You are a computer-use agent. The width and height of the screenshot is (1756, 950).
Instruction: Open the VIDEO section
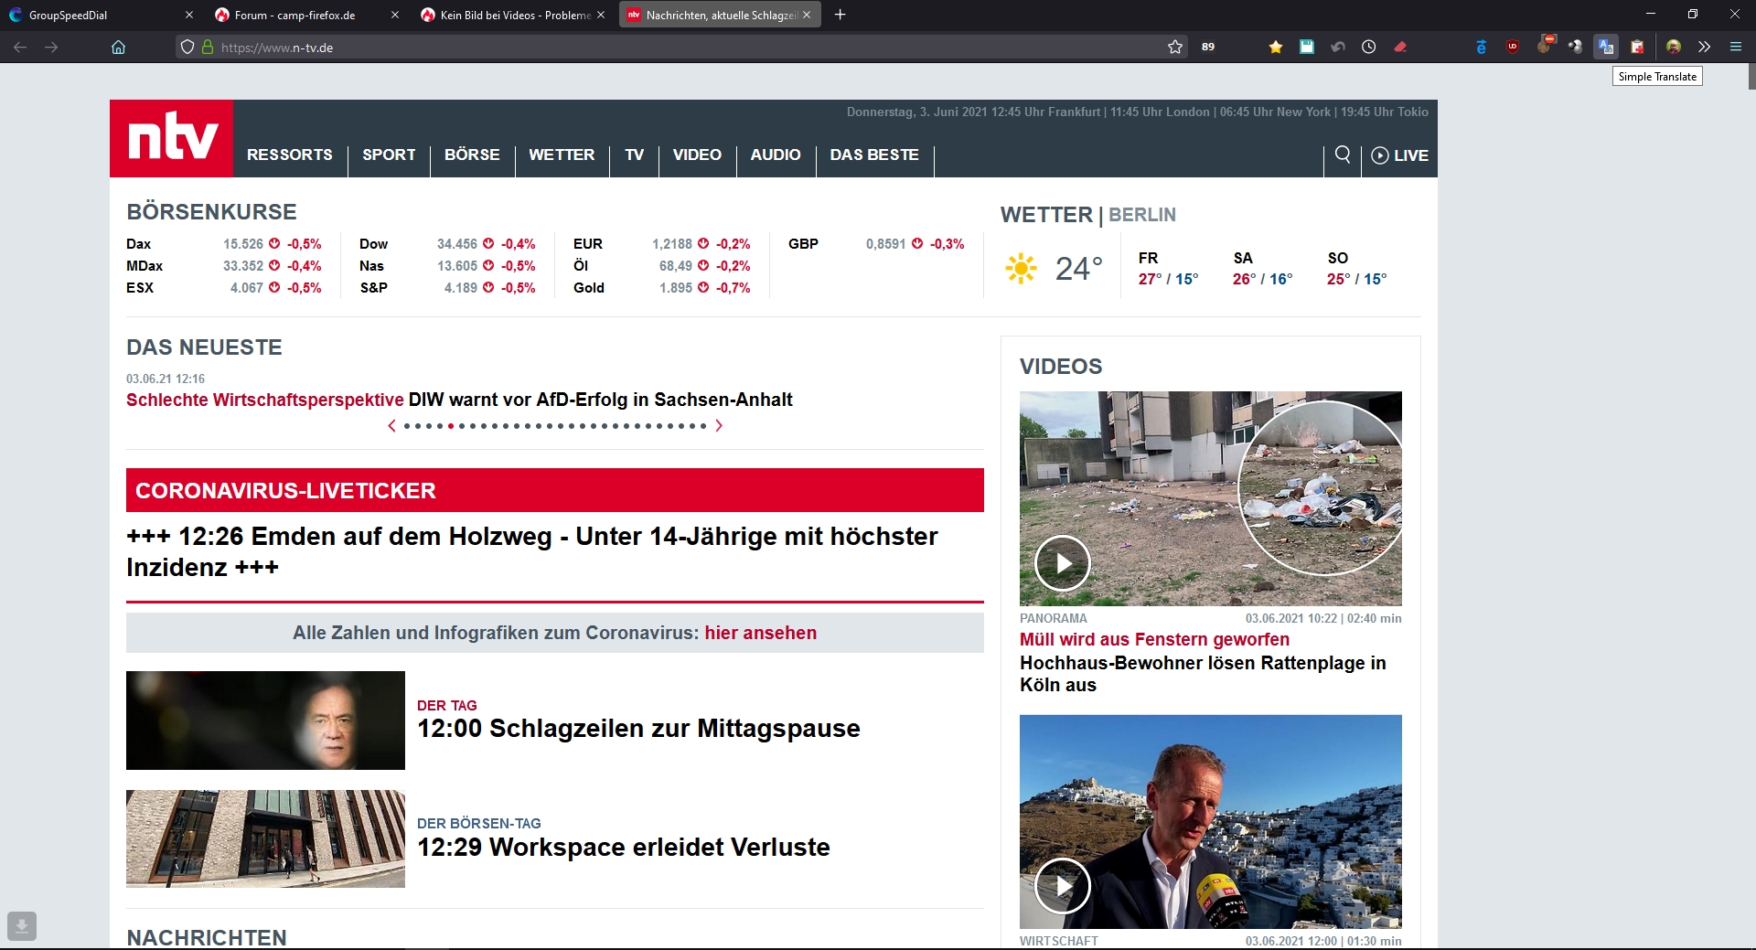[697, 155]
